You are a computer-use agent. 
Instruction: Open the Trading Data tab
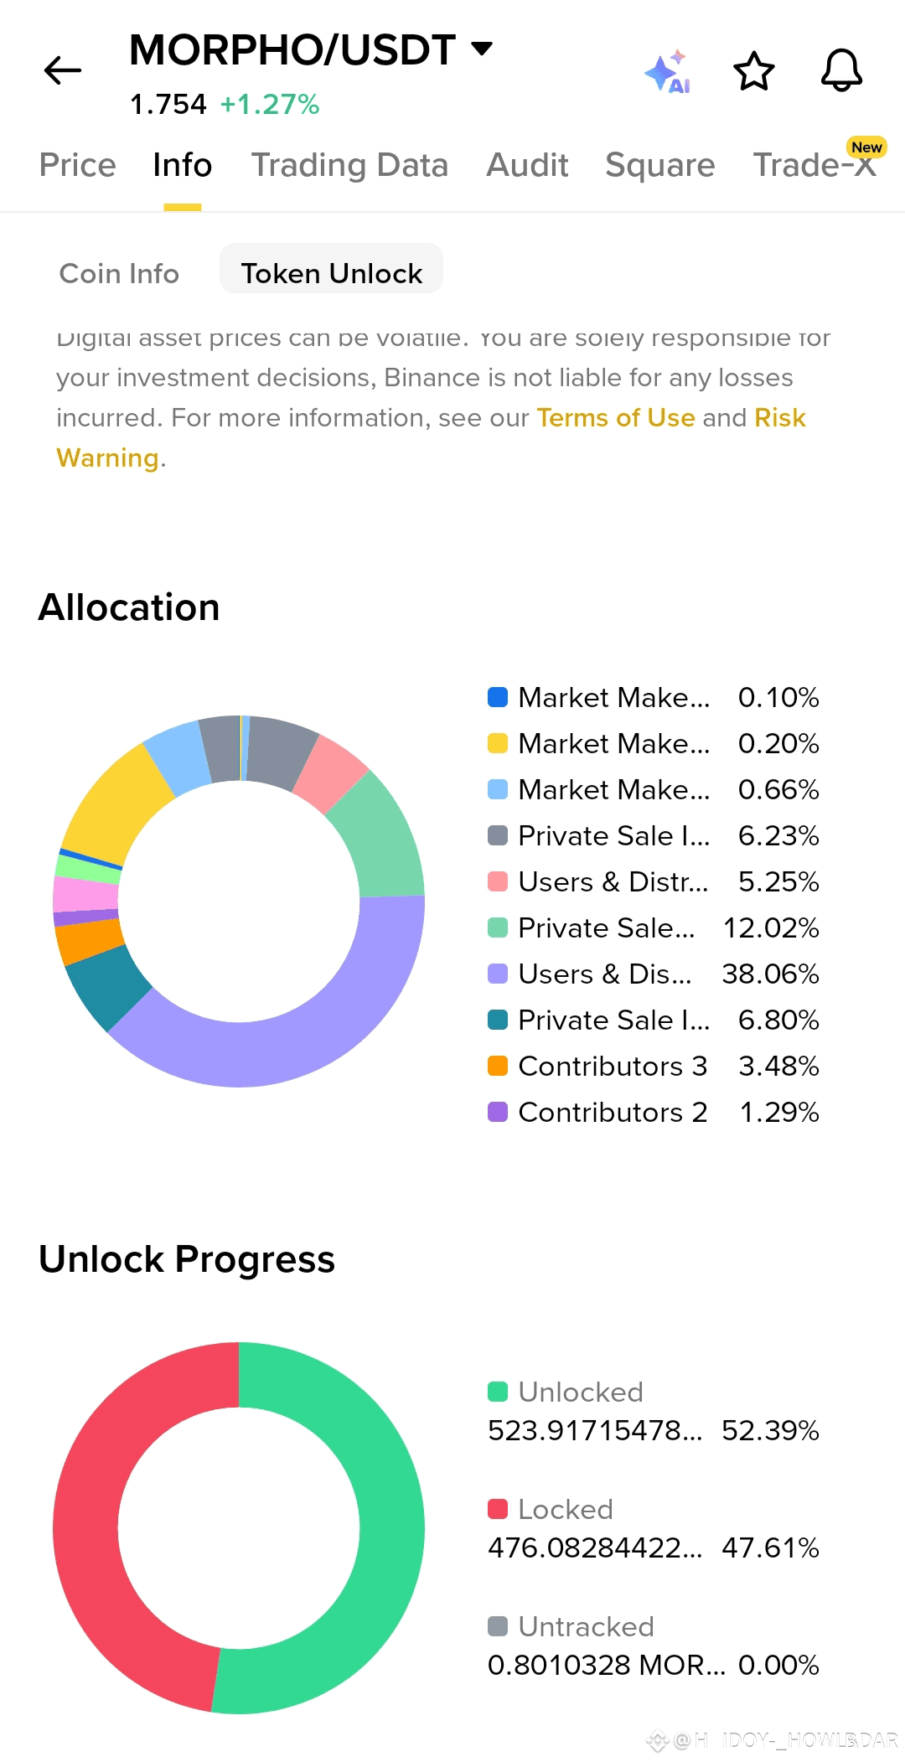tap(349, 165)
